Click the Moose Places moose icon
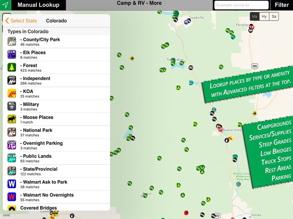The width and height of the screenshot is (293, 219). tap(12, 119)
